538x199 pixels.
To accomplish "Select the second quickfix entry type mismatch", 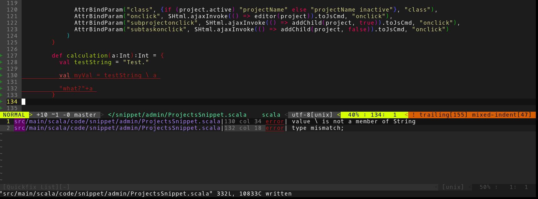I will tap(317, 128).
